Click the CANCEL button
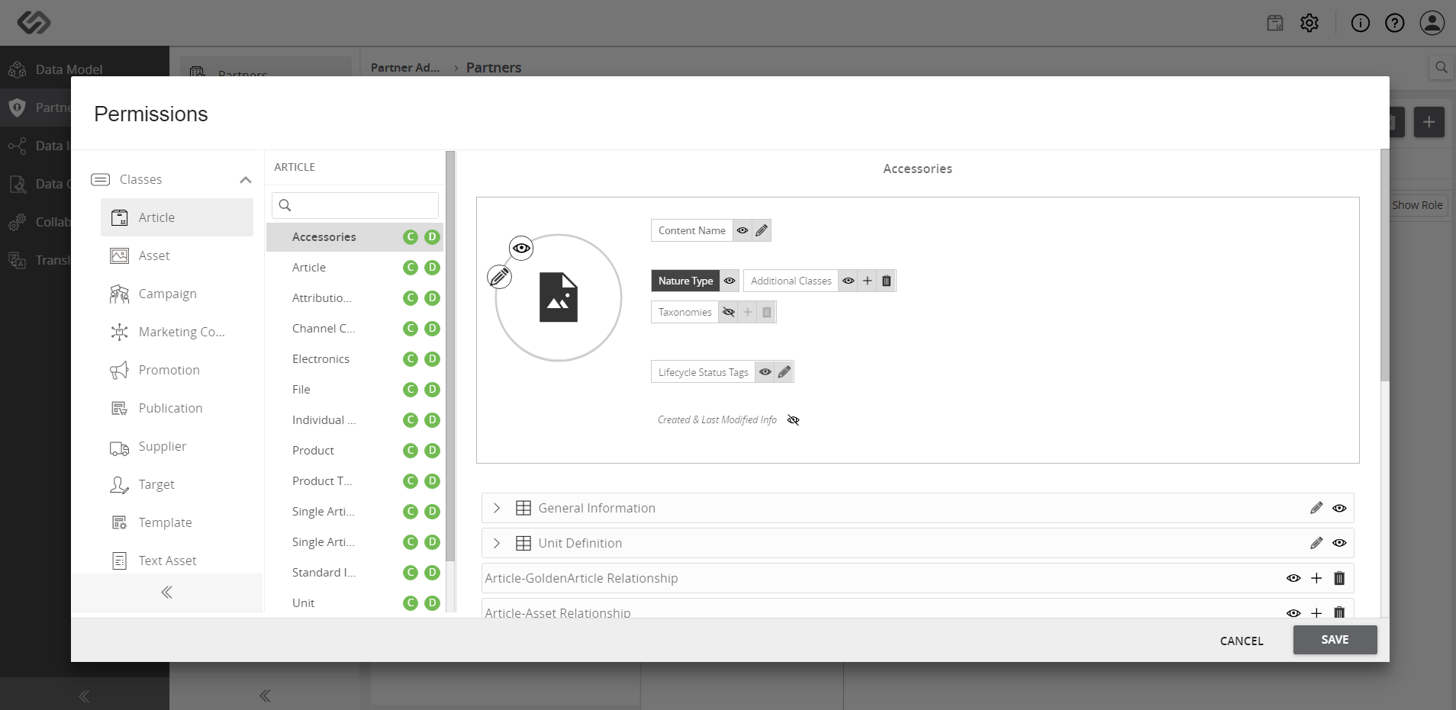 1242,641
